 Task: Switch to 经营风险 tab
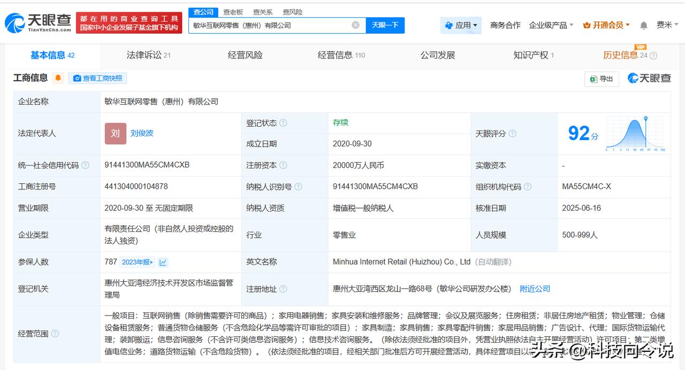(x=245, y=55)
